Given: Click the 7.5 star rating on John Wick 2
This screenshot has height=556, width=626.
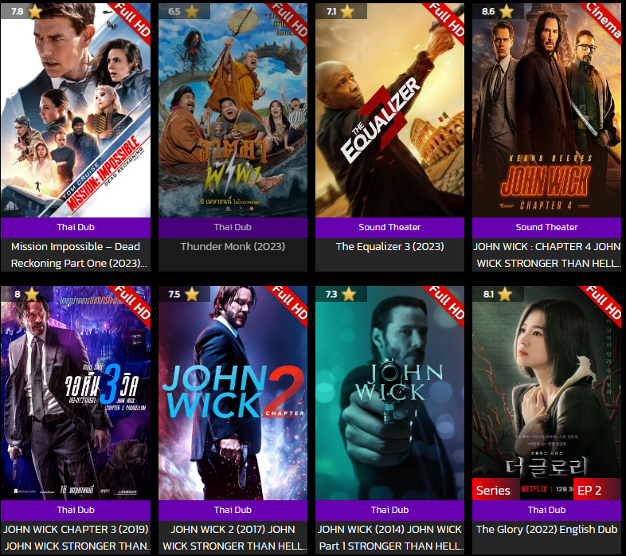Looking at the screenshot, I should [x=183, y=294].
